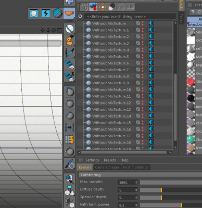Screen dimensions: 202x208
Task: Select the knife cut tool icon
Action: point(70,53)
